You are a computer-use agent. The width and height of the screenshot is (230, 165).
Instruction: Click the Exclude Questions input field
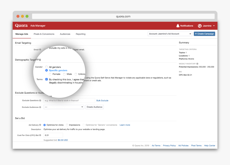[69, 101]
